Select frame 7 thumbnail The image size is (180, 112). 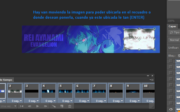[x=99, y=91]
